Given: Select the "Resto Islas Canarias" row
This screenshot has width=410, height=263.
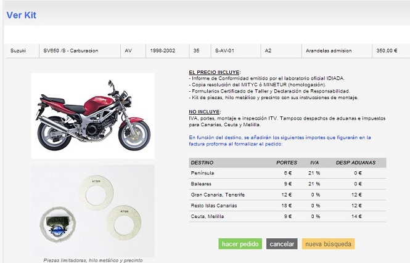Looking at the screenshot, I should (x=215, y=206).
